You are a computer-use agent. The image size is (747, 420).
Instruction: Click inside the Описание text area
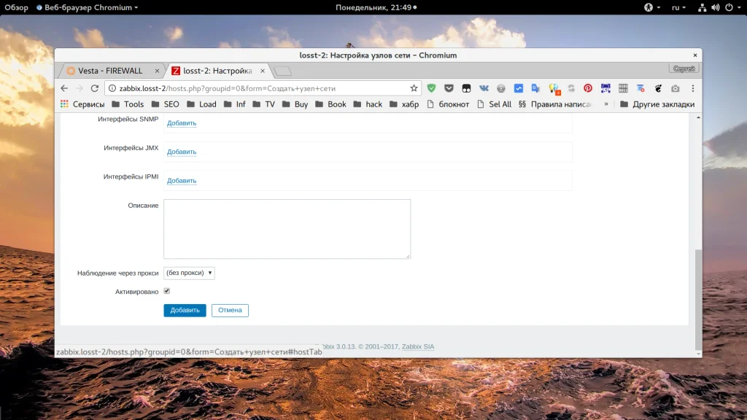pyautogui.click(x=287, y=228)
